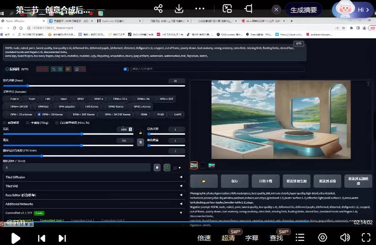This screenshot has height=245, width=376.
Task: Click the download icon in the top bar
Action: point(179,9)
